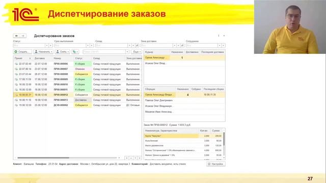Click the Последняя доставка column header
The image size is (326, 183).
212,52
